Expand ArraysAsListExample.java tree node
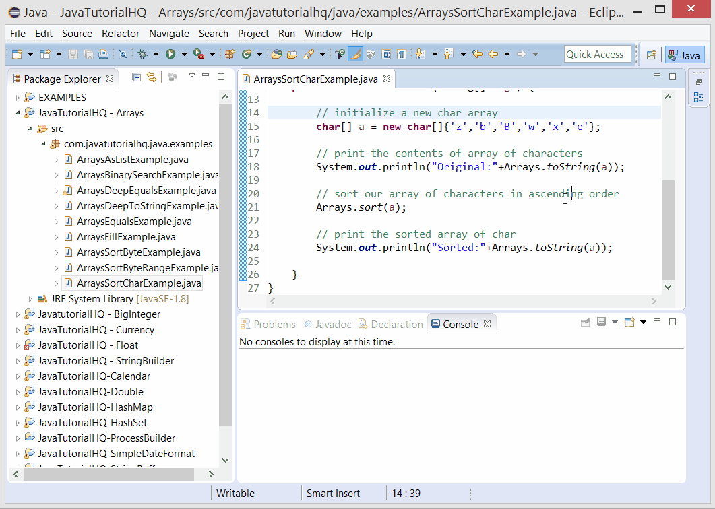The width and height of the screenshot is (715, 509). point(56,160)
